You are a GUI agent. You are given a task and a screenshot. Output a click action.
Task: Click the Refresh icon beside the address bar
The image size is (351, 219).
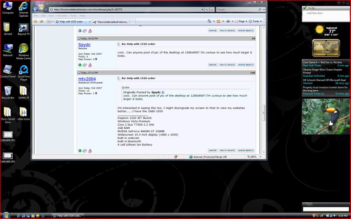[x=207, y=9]
